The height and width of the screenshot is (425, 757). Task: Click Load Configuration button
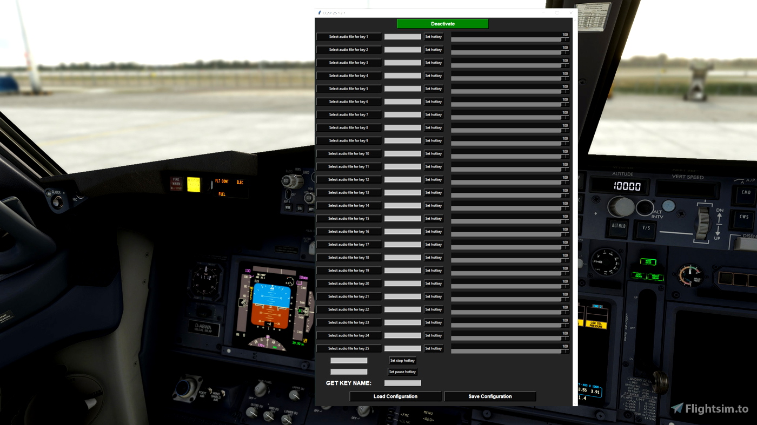coord(395,396)
